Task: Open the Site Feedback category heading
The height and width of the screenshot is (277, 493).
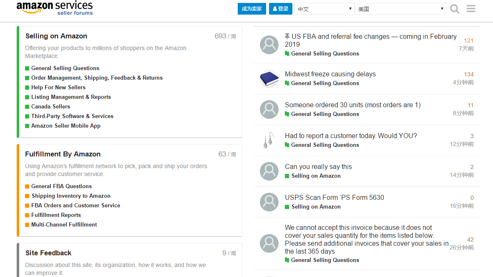Action: 48,253
